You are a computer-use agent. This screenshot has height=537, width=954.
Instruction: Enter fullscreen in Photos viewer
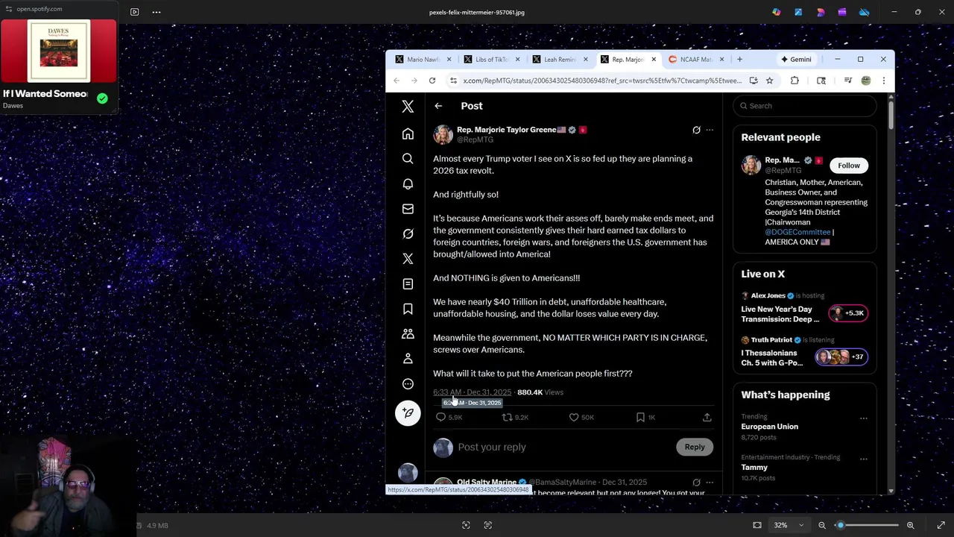tap(941, 525)
